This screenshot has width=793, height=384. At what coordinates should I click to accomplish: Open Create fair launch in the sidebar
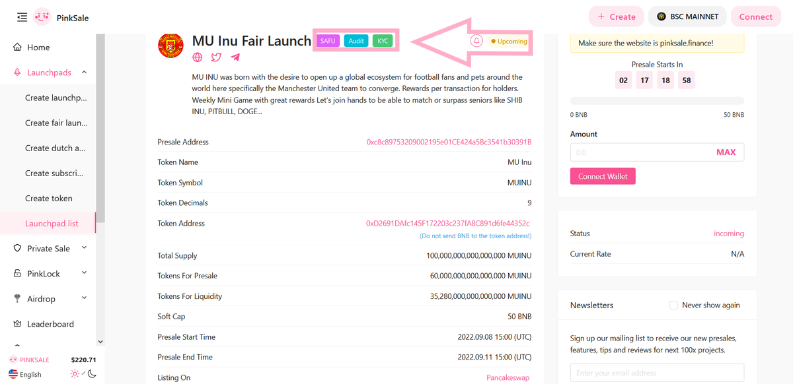click(x=56, y=123)
